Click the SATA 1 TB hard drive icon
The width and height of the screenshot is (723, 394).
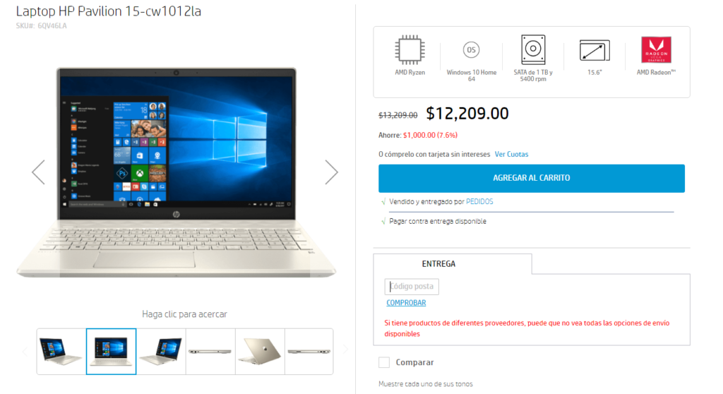click(533, 49)
